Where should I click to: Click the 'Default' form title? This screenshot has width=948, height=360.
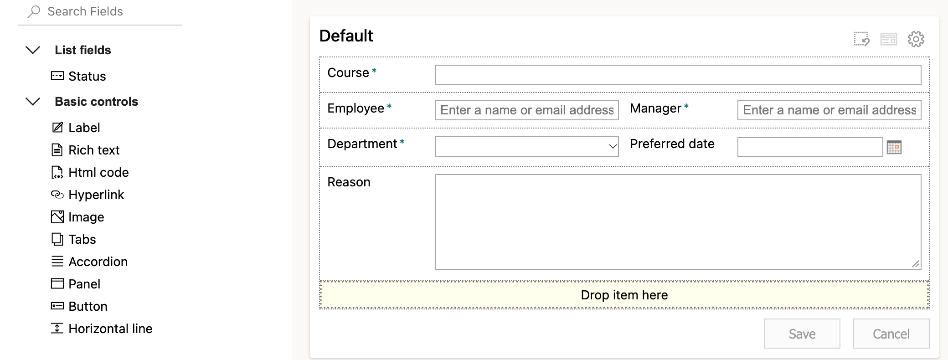coord(346,36)
